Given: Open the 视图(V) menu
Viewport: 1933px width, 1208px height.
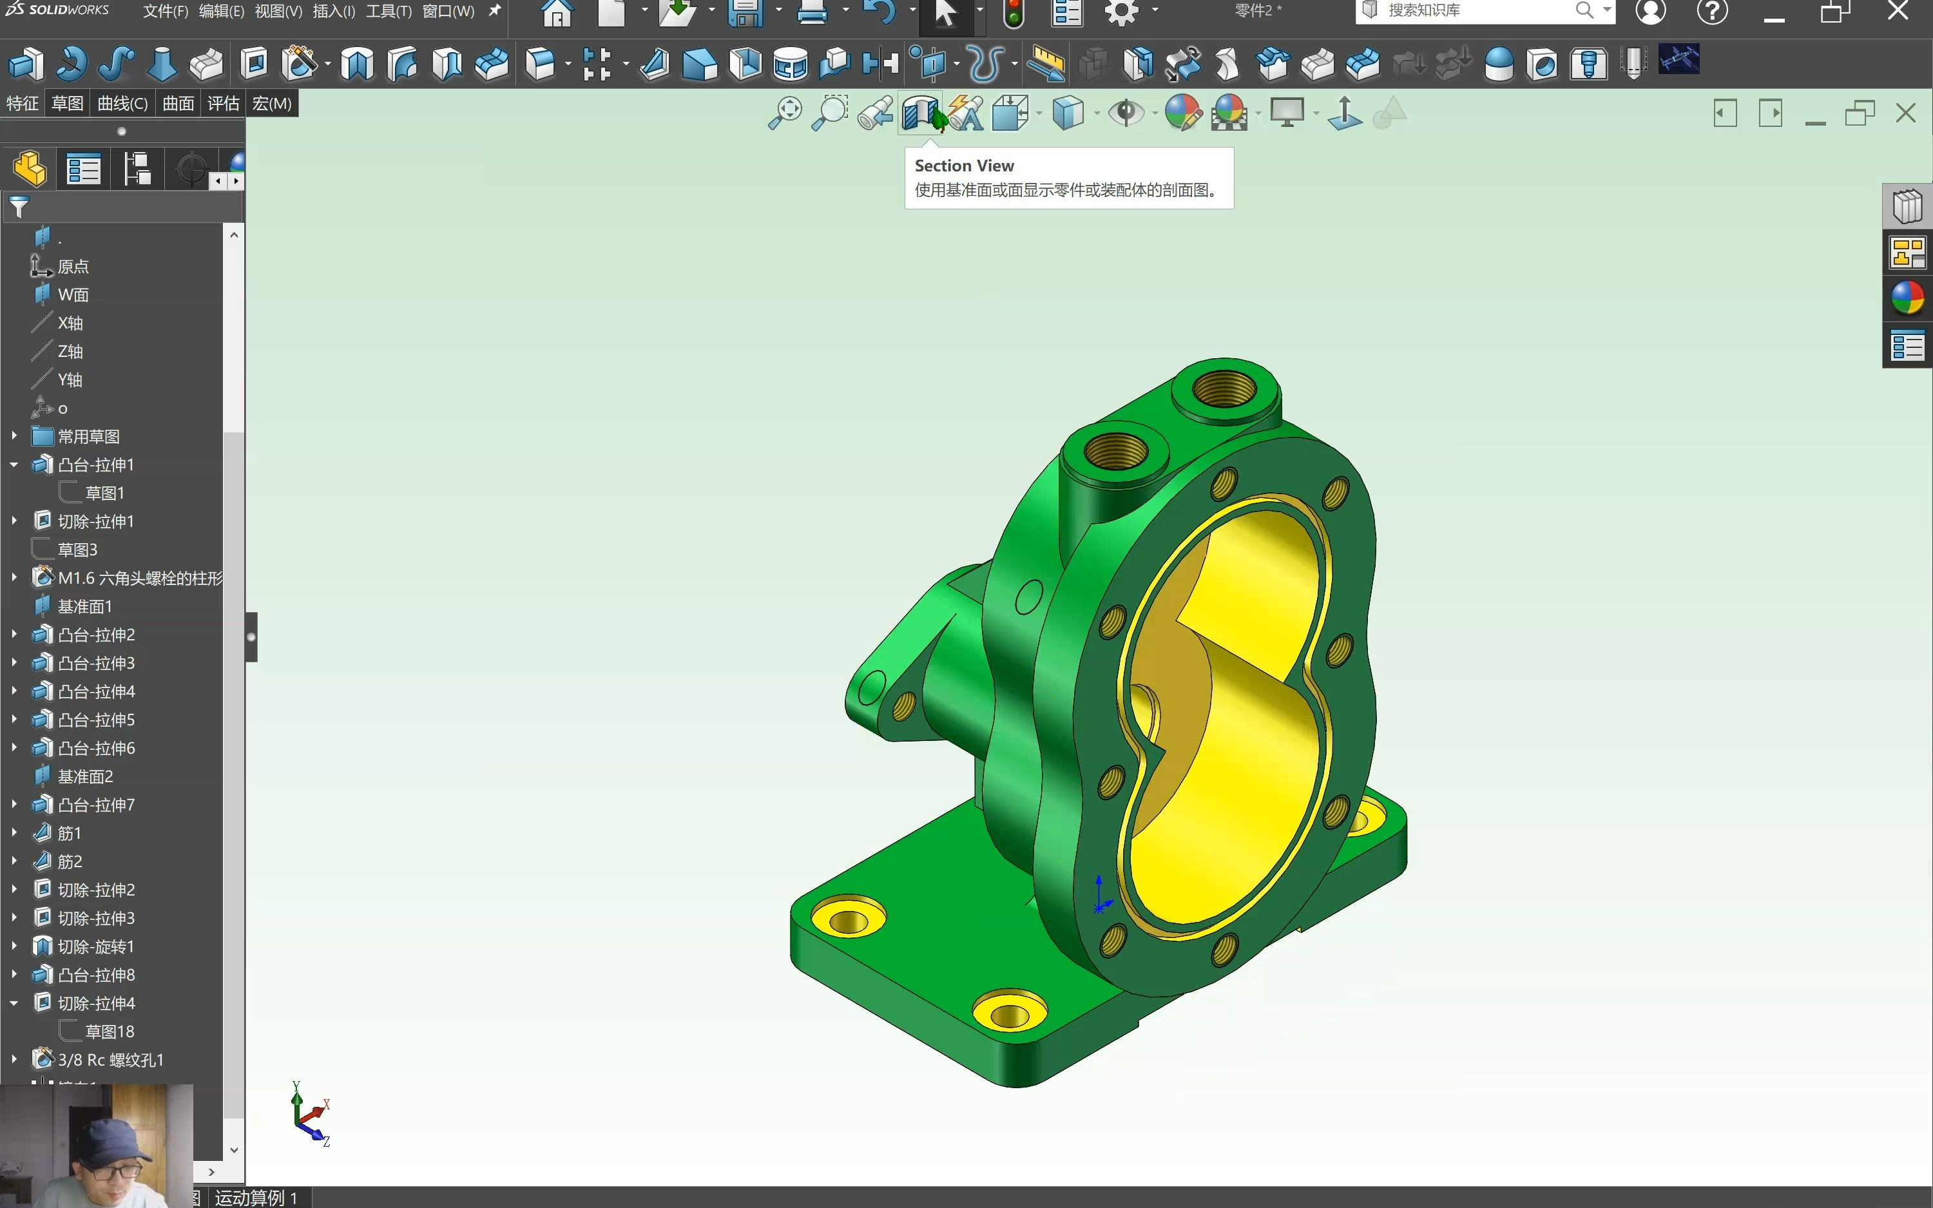Looking at the screenshot, I should pyautogui.click(x=278, y=11).
